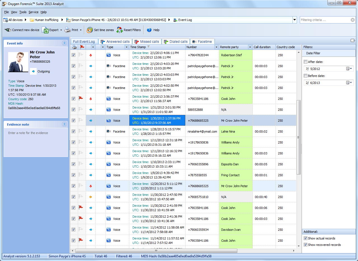Switch to the Missed calls tab

point(147,41)
